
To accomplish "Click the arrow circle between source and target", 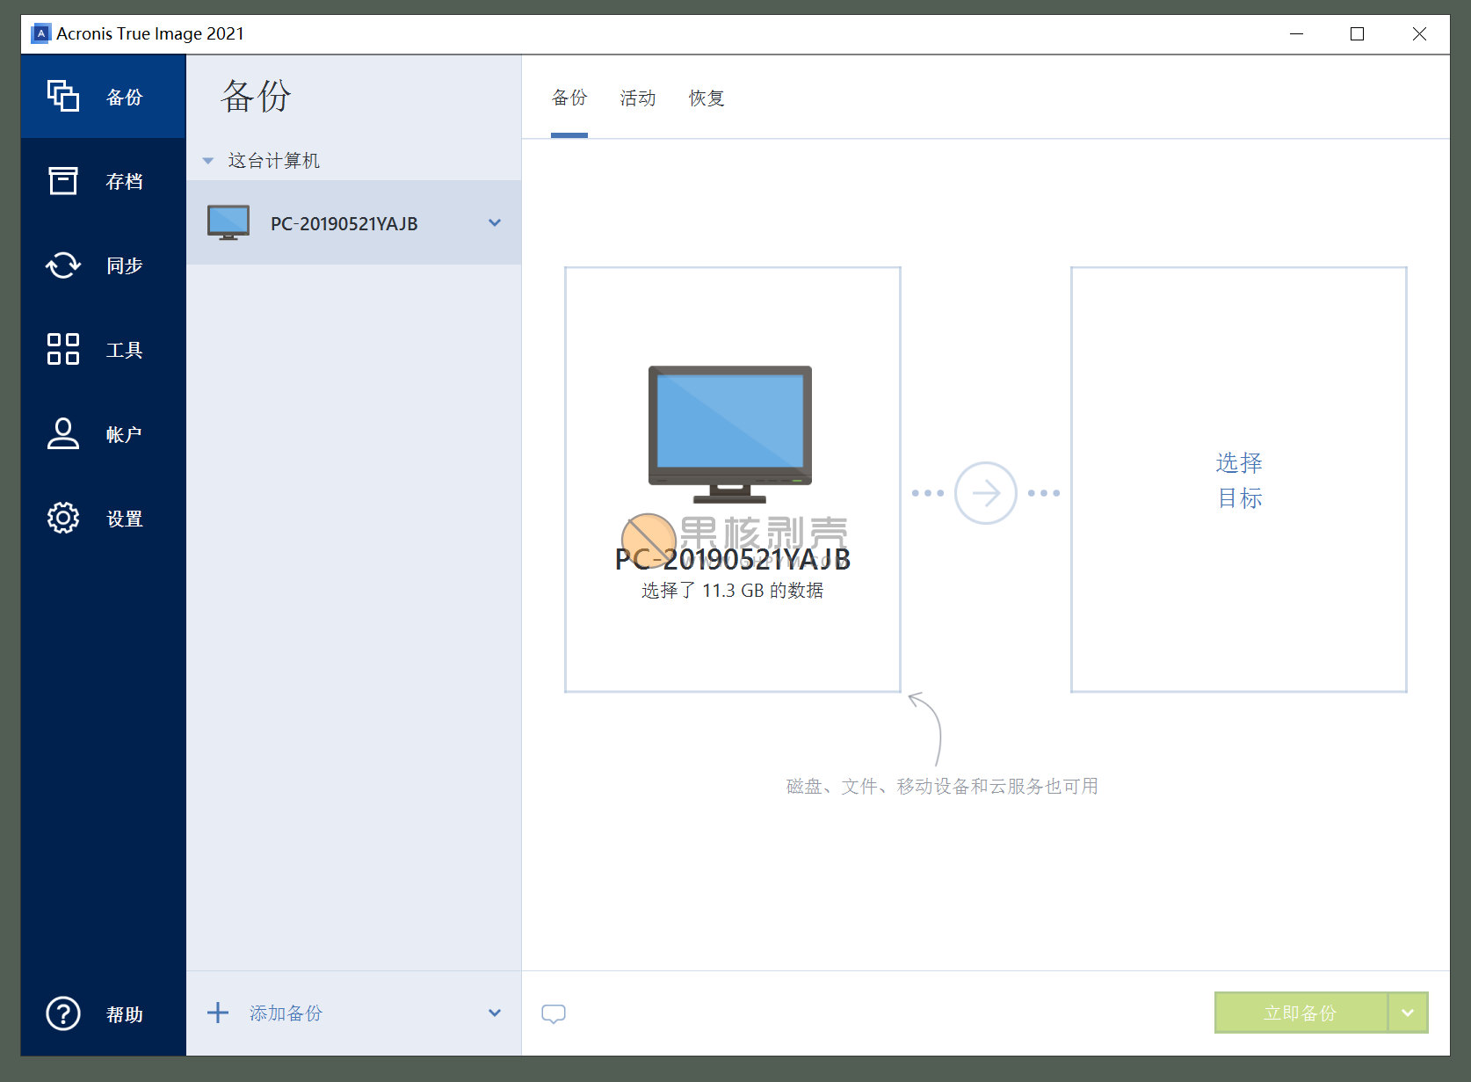I will coord(986,493).
